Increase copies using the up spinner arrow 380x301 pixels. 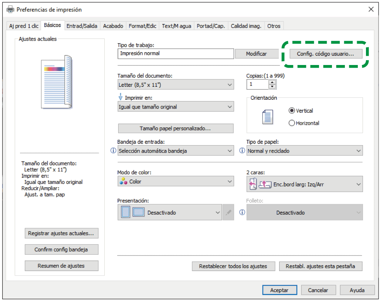coord(272,82)
